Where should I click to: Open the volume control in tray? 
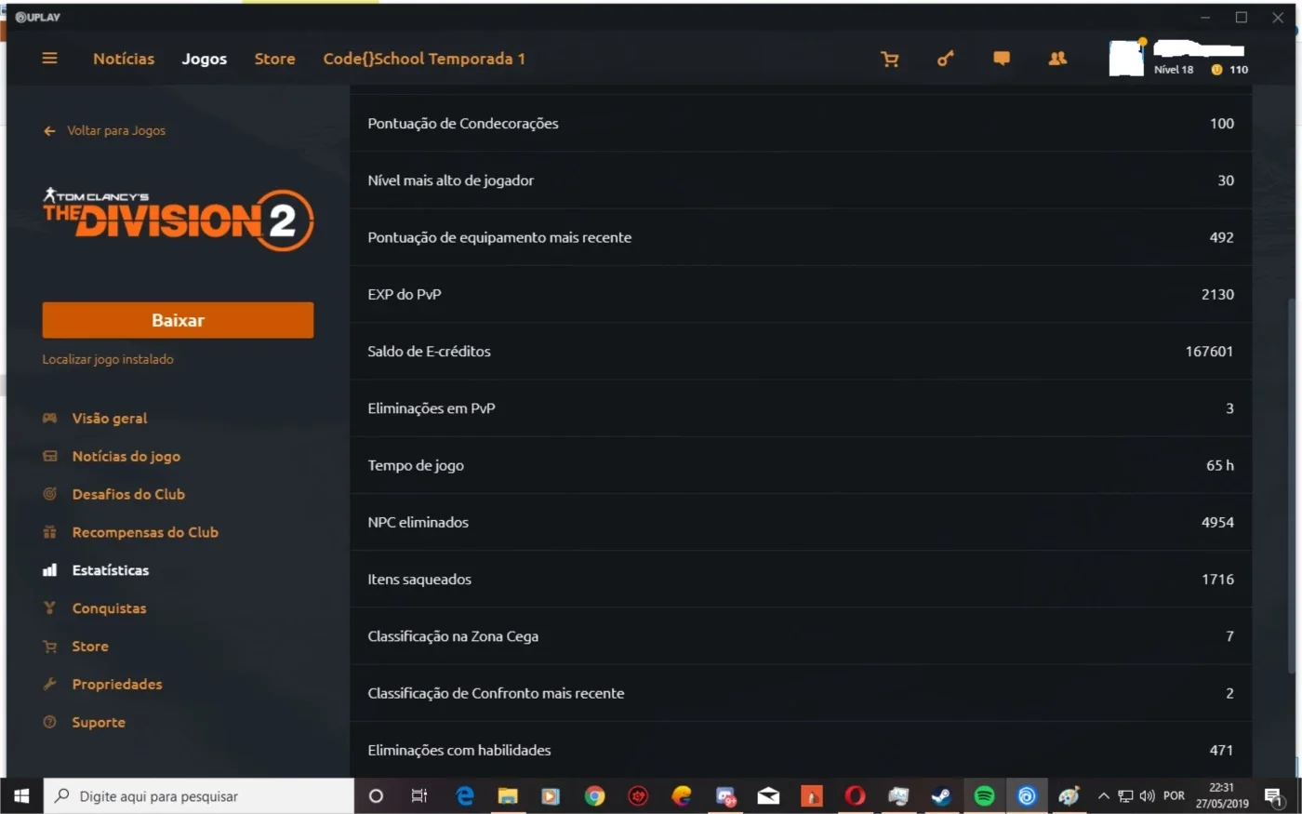tap(1148, 796)
